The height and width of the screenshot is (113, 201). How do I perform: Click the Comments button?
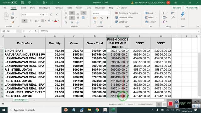[x=191, y=8]
